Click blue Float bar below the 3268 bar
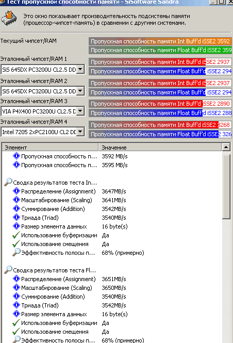Image resolution: width=233 pixels, height=343 pixels. click(x=160, y=134)
